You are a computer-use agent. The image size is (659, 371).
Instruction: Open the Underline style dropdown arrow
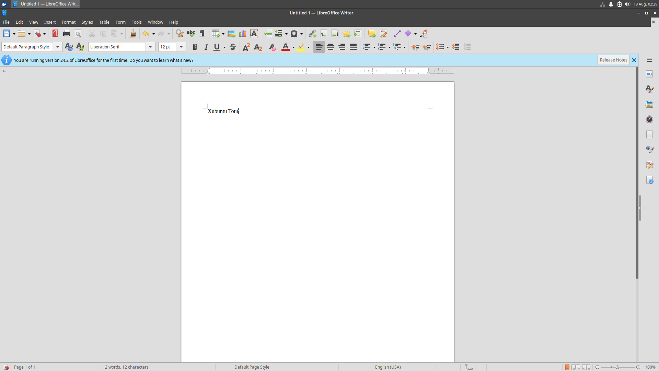coord(224,47)
